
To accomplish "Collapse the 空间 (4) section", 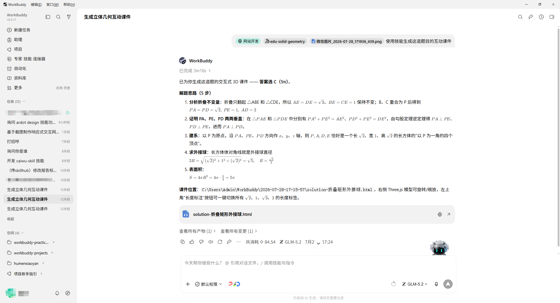I will (15, 233).
